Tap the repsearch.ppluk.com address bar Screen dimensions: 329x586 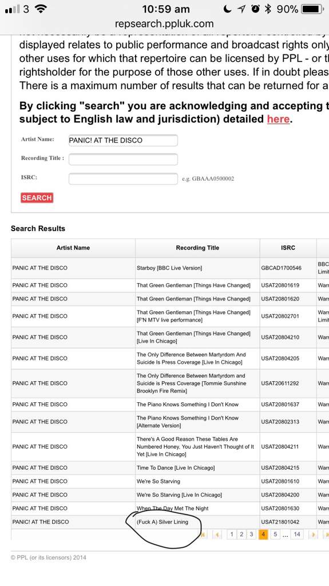tap(164, 24)
